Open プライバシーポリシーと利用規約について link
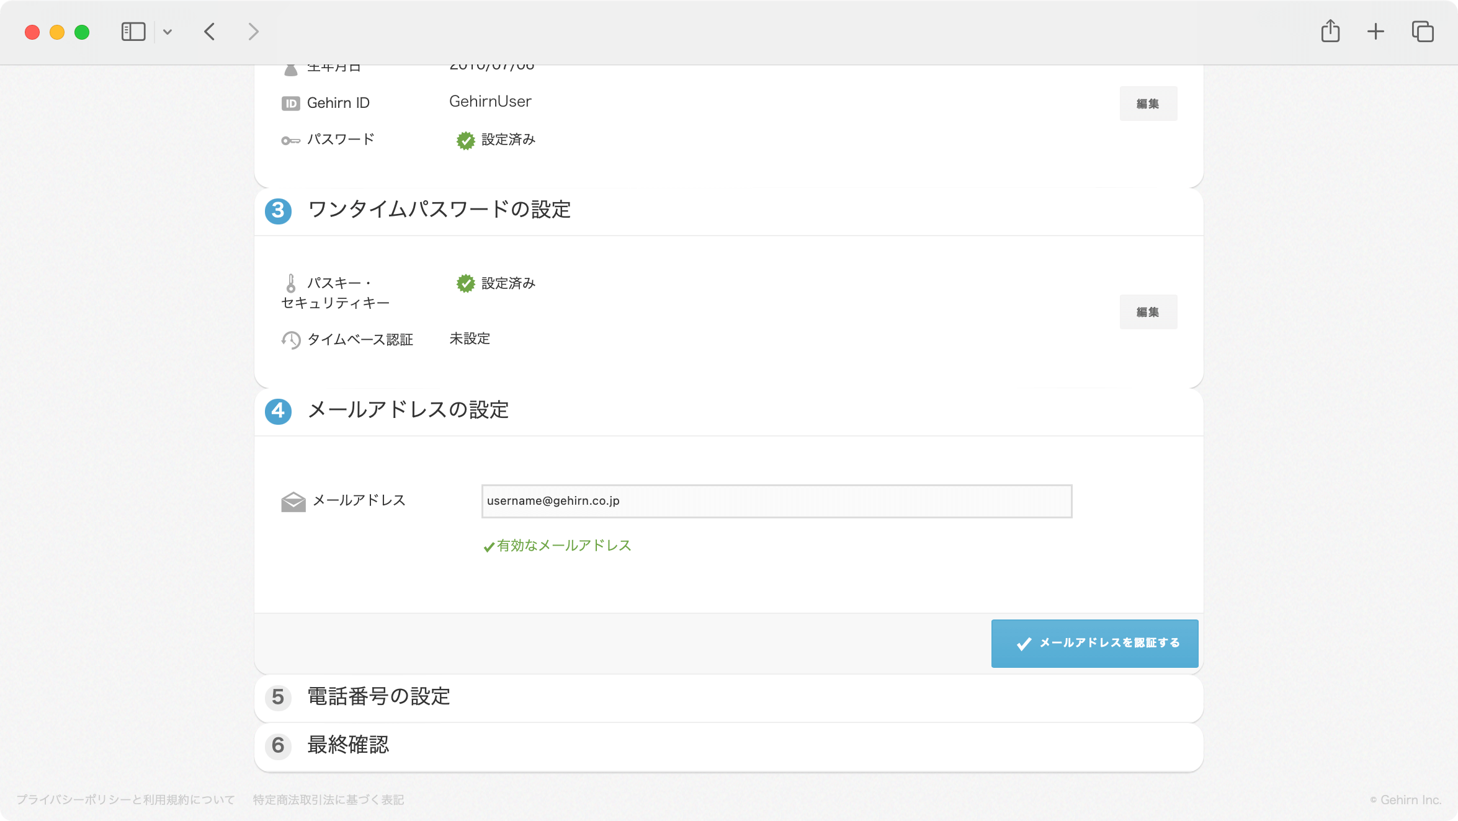 pyautogui.click(x=126, y=800)
